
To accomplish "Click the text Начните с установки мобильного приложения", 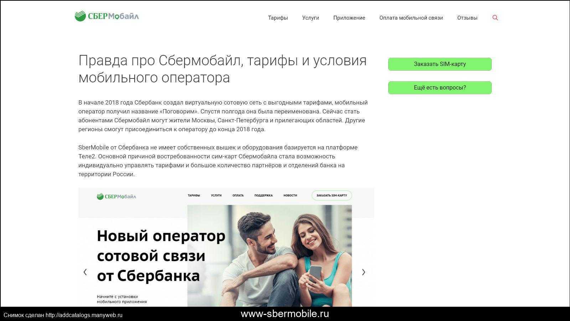I will click(122, 299).
